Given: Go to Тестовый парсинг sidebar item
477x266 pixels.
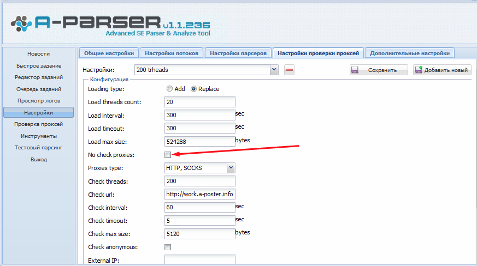Looking at the screenshot, I should (39, 147).
